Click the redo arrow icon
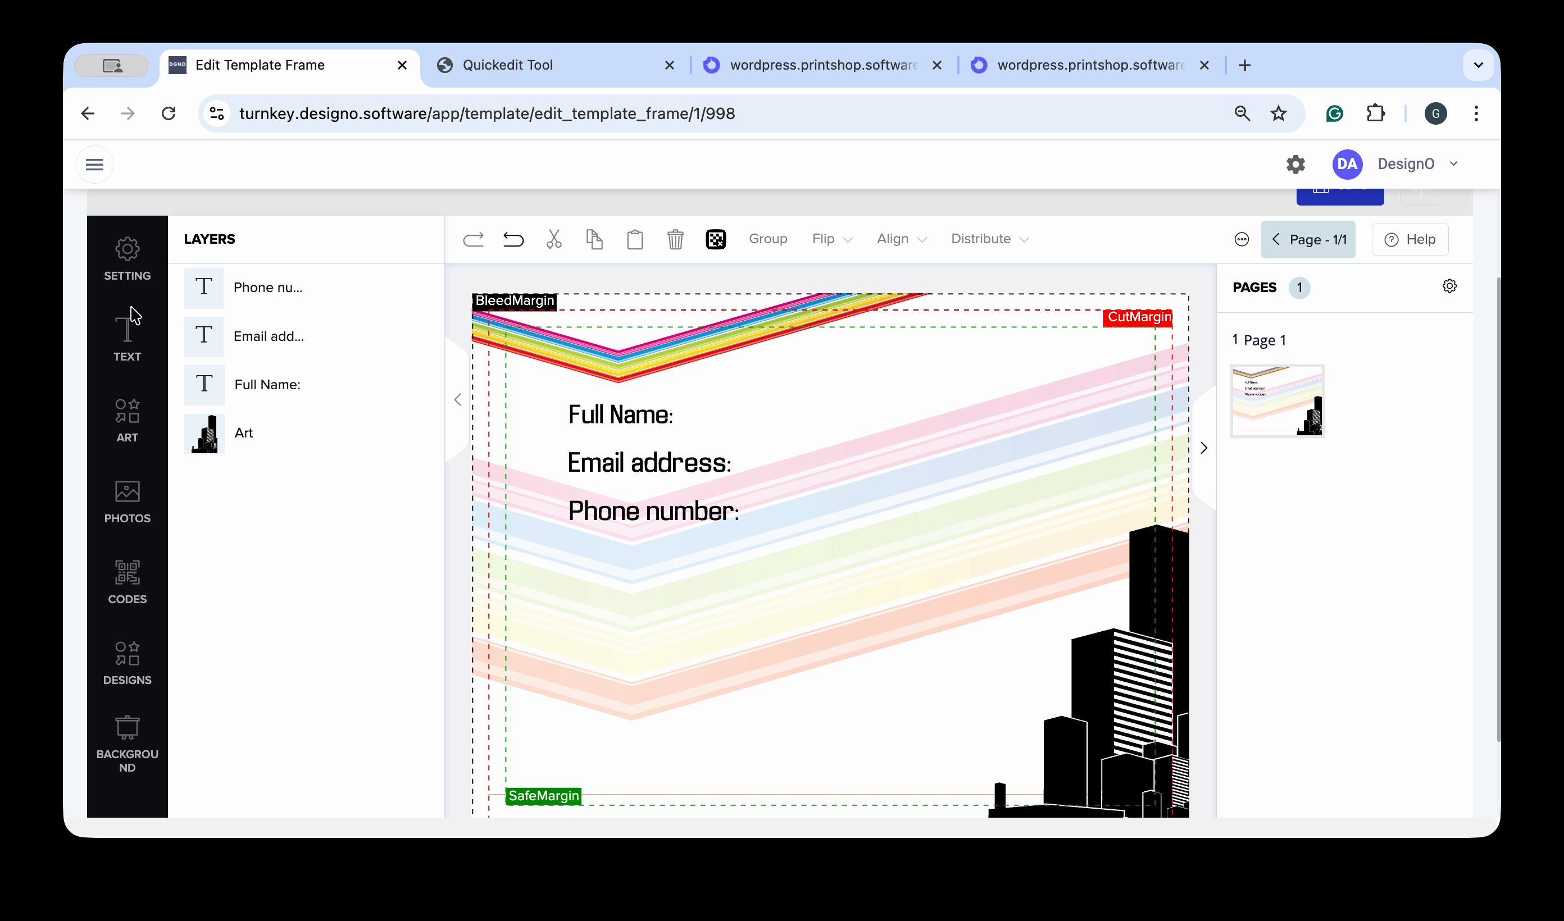 point(473,239)
